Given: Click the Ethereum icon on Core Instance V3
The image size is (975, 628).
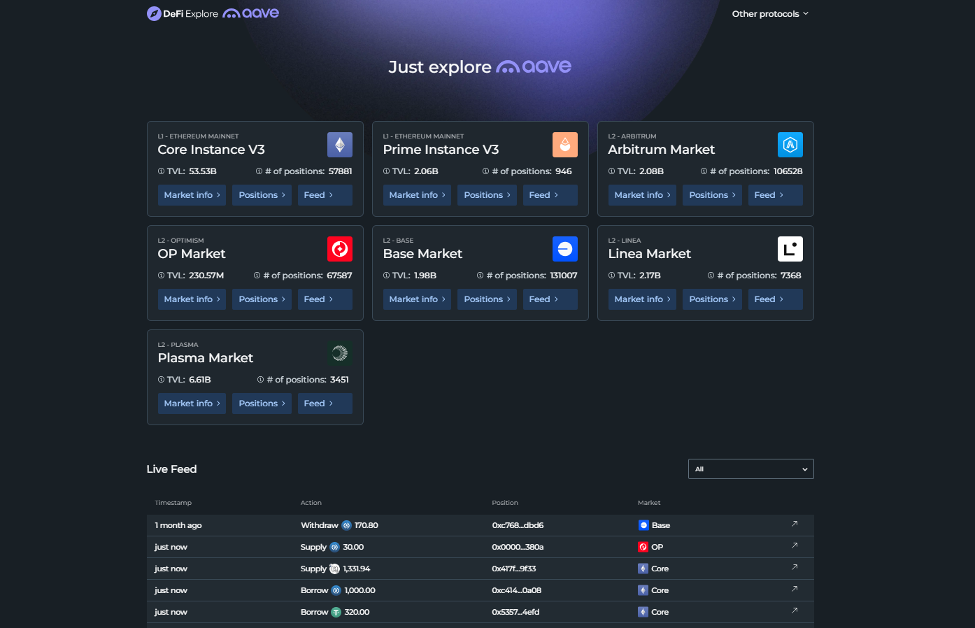Looking at the screenshot, I should (339, 145).
